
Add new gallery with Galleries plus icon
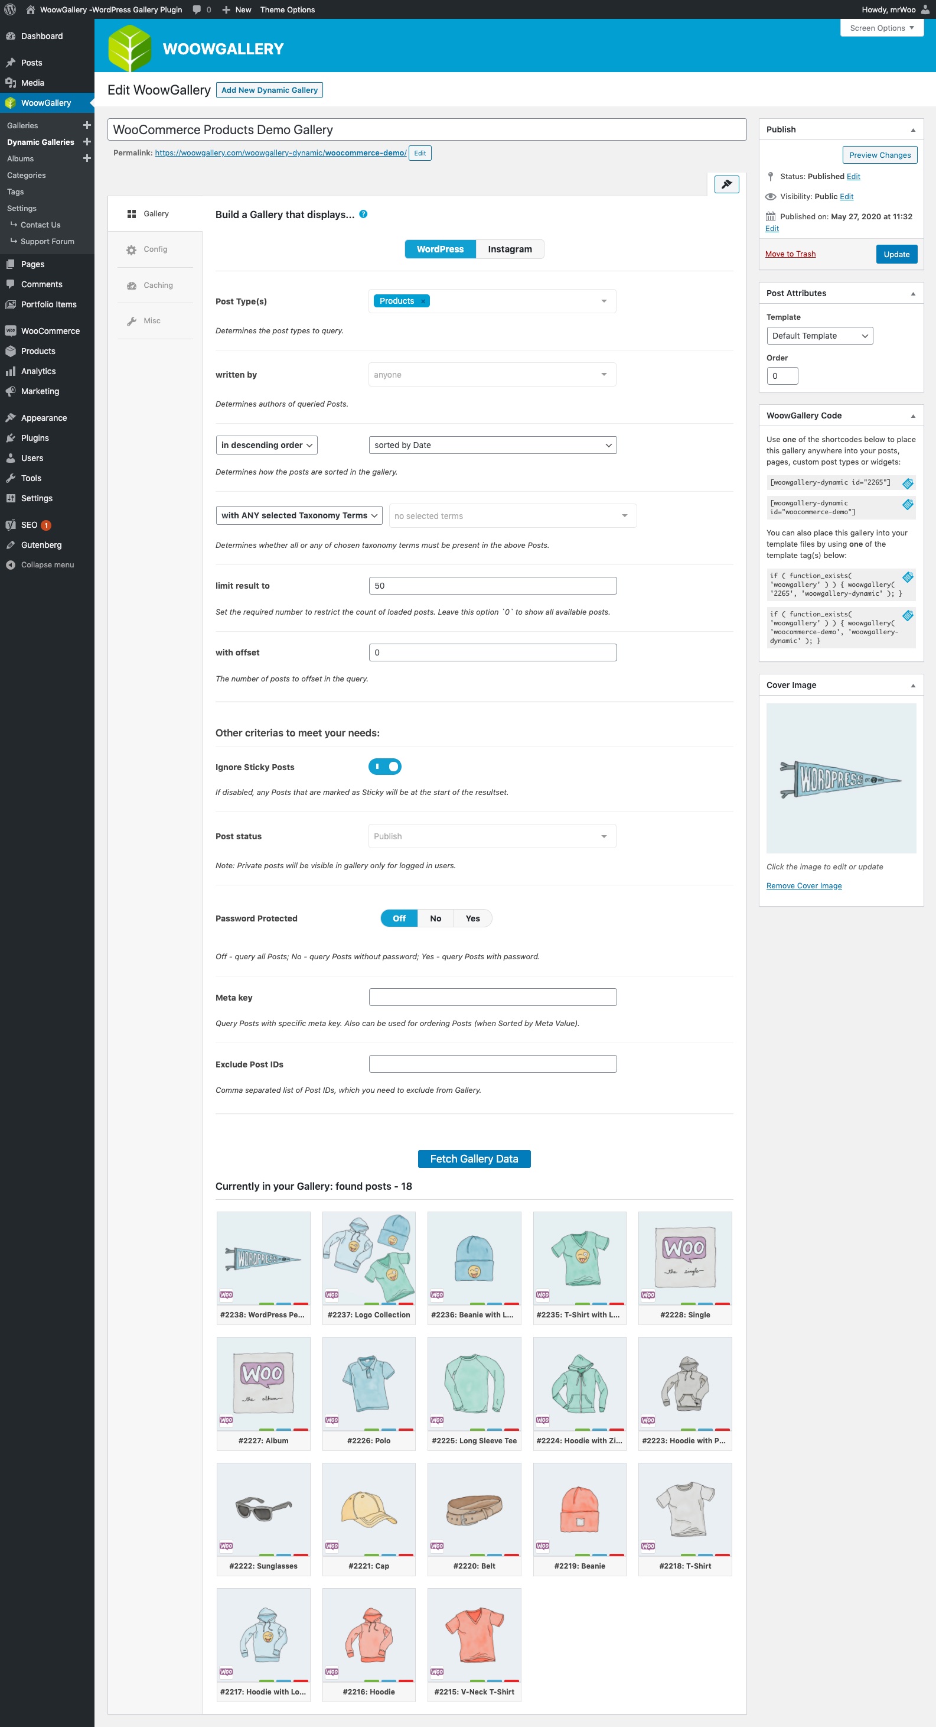86,125
